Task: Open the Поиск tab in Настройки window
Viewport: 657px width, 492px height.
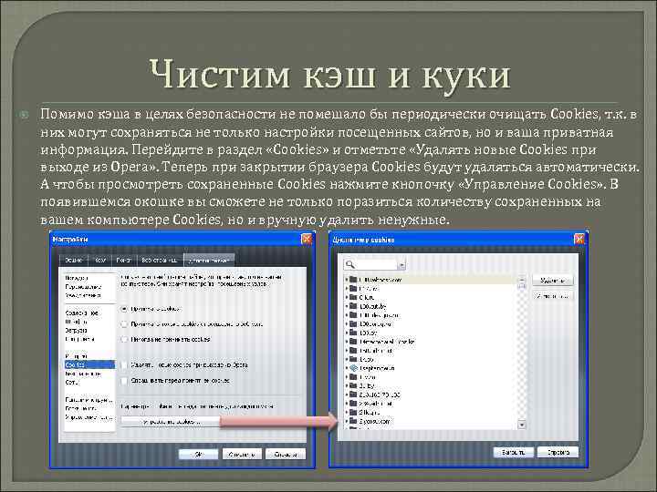Action: click(123, 261)
